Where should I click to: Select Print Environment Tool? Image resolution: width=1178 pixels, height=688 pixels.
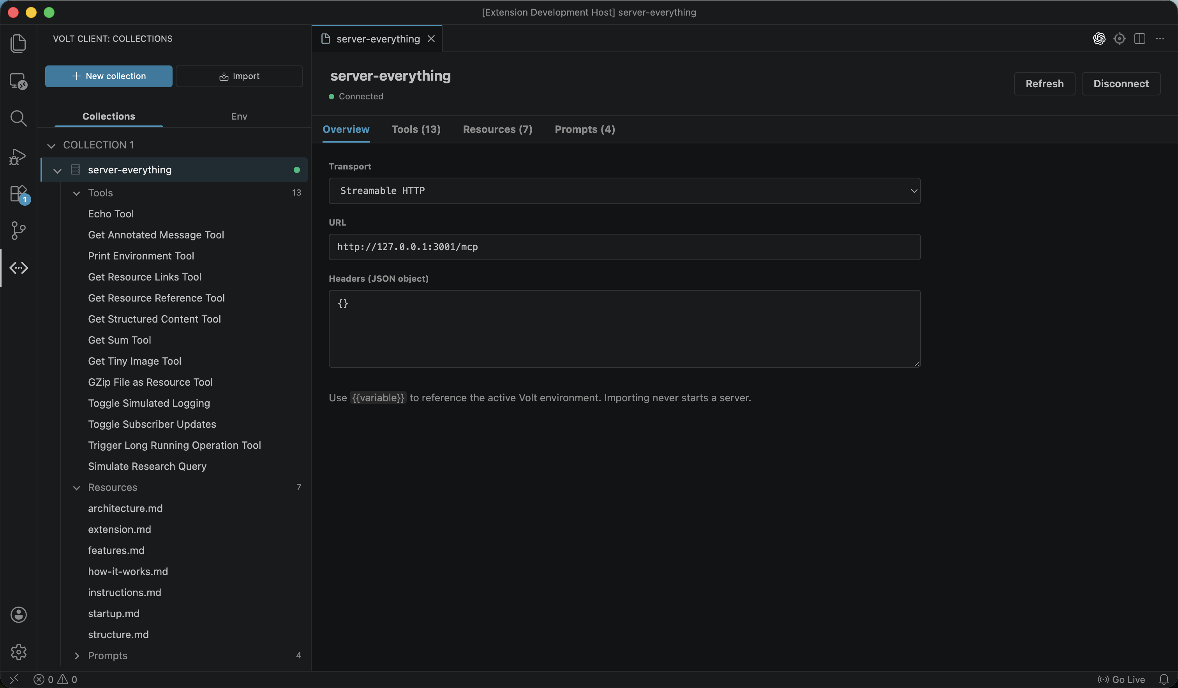tap(141, 256)
